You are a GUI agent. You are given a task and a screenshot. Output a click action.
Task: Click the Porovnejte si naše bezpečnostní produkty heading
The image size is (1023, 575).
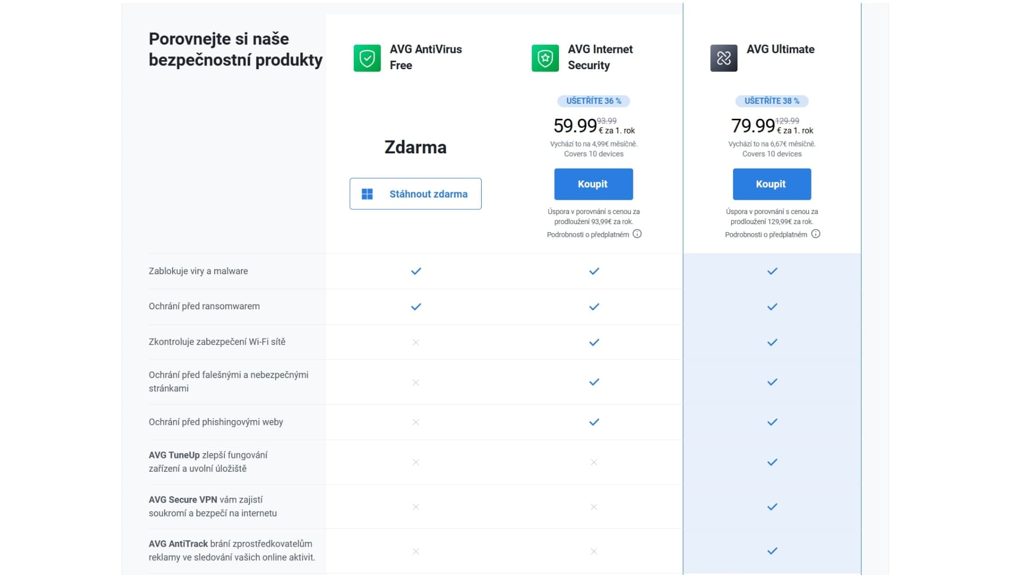[x=236, y=50]
